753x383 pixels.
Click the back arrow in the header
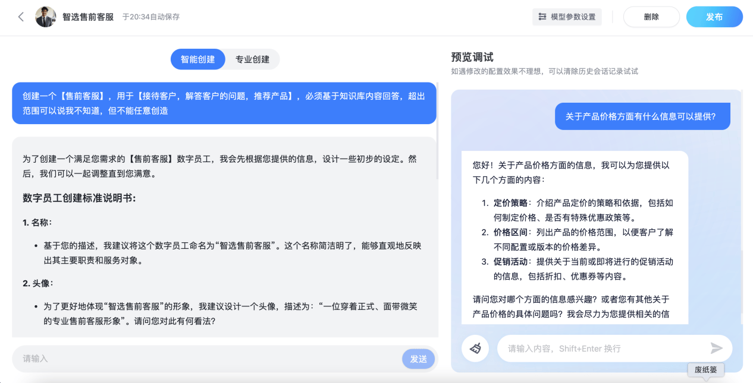point(21,17)
